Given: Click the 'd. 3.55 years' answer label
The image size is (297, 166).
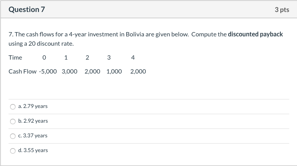Looking at the screenshot, I should point(33,151).
